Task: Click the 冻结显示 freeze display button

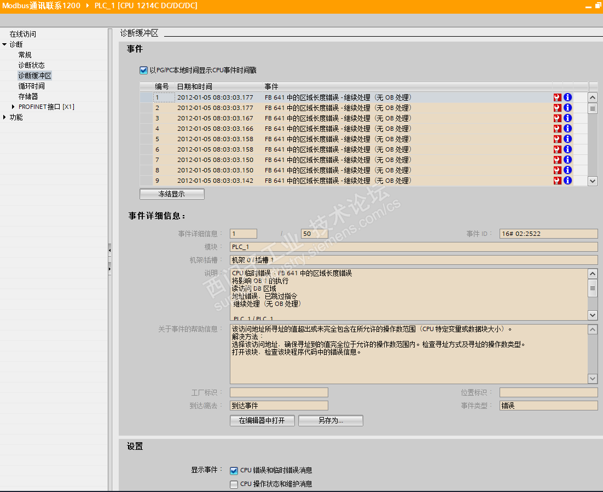Action: 172,194
